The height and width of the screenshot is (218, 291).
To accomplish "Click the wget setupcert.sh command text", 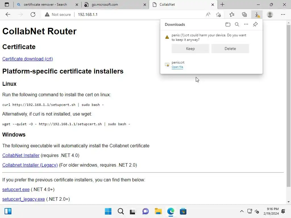I will [x=66, y=124].
